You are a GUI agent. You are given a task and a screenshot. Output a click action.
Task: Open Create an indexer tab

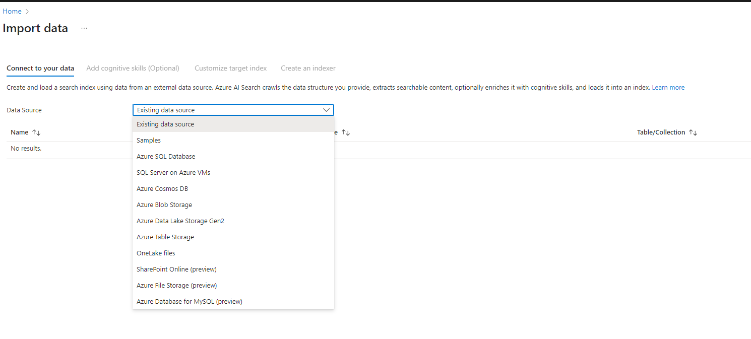click(x=308, y=68)
